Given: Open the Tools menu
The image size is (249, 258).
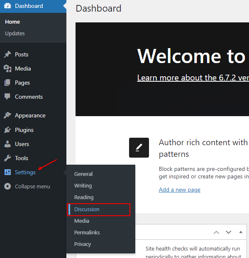Looking at the screenshot, I should tap(22, 158).
